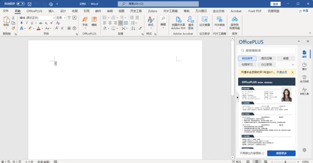
Task: Switch to web layout view in status bar
Action: pos(265,161)
